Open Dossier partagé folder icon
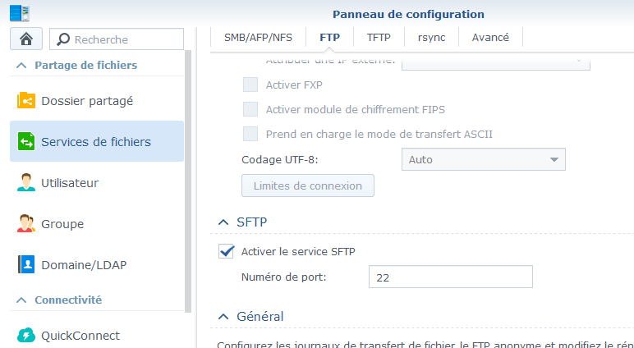The height and width of the screenshot is (348, 634). tap(26, 101)
